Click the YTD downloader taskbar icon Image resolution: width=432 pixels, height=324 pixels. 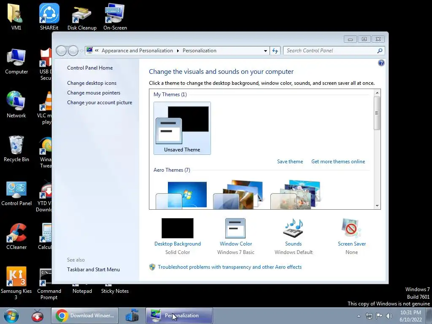37,316
